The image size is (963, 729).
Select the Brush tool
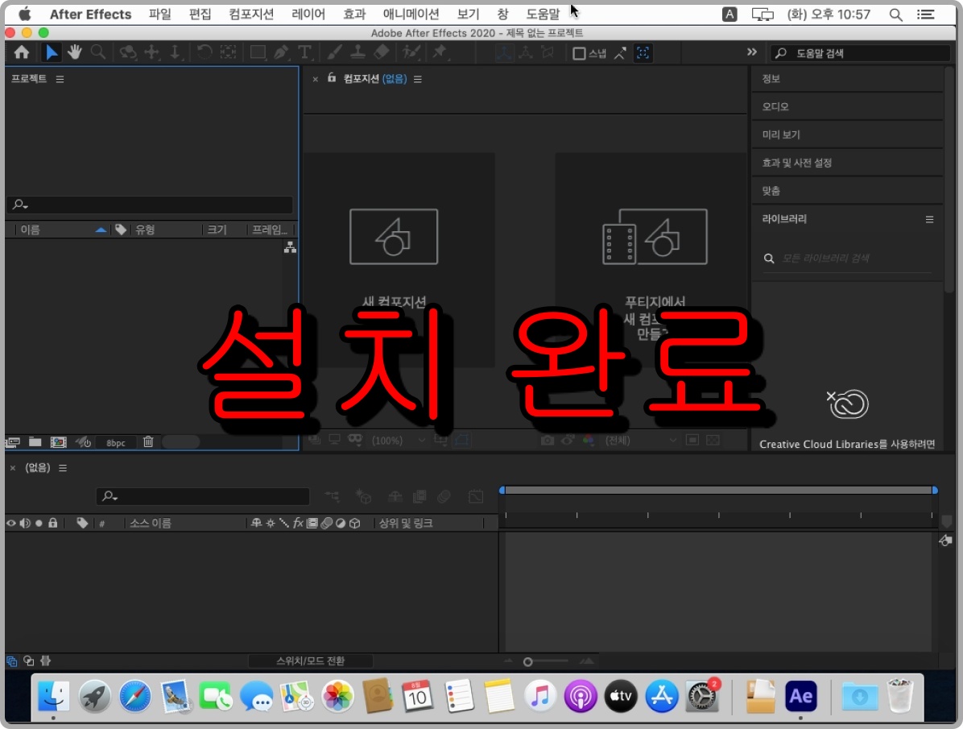point(336,52)
